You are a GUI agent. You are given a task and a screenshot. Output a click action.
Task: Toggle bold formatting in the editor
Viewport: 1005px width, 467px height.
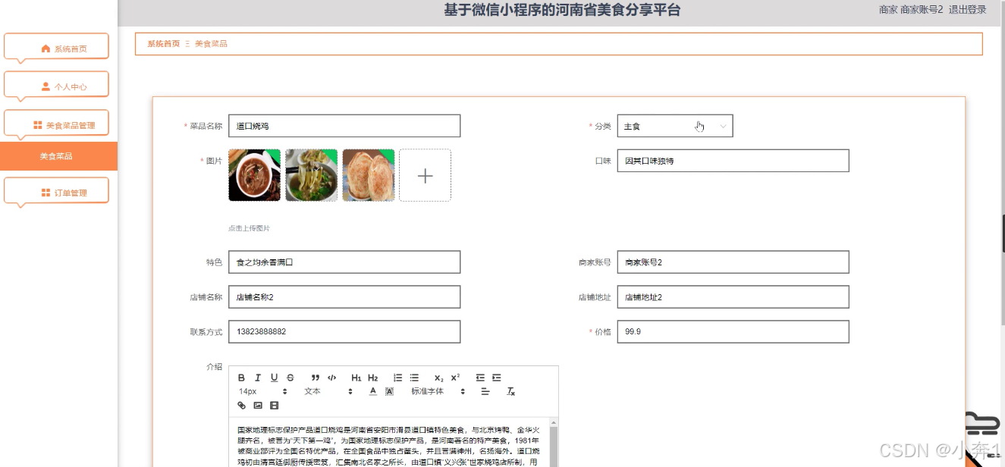[242, 378]
